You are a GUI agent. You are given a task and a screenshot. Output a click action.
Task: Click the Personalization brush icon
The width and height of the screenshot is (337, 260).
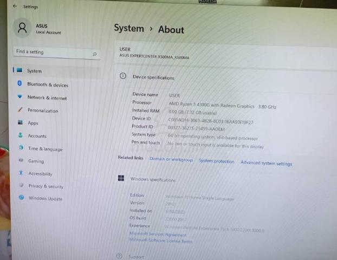click(x=20, y=109)
